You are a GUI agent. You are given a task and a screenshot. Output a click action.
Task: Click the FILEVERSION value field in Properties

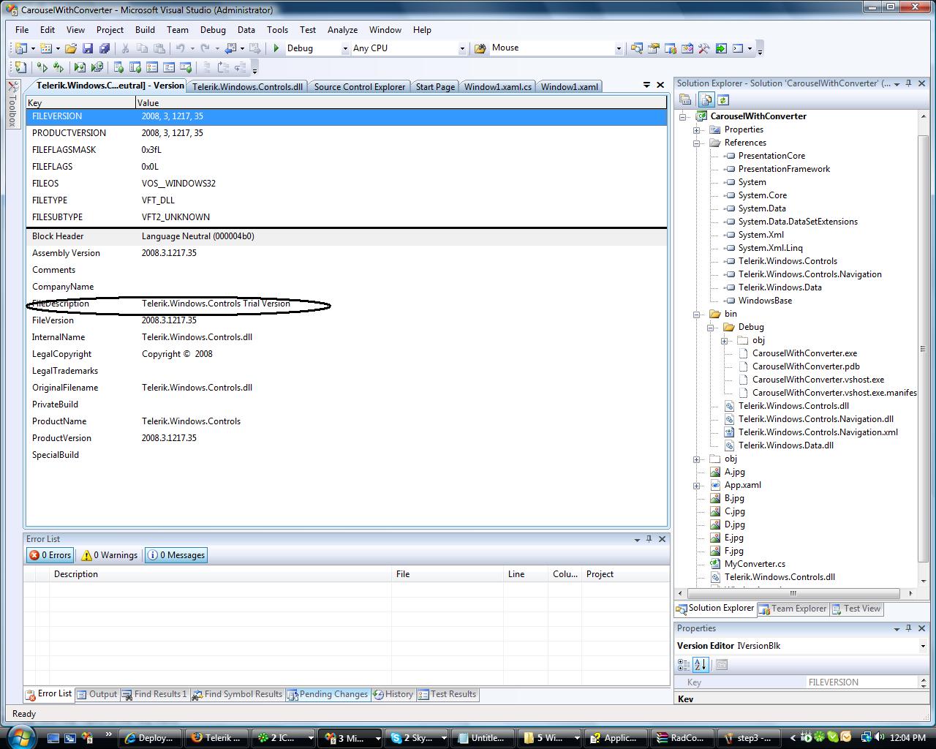861,682
